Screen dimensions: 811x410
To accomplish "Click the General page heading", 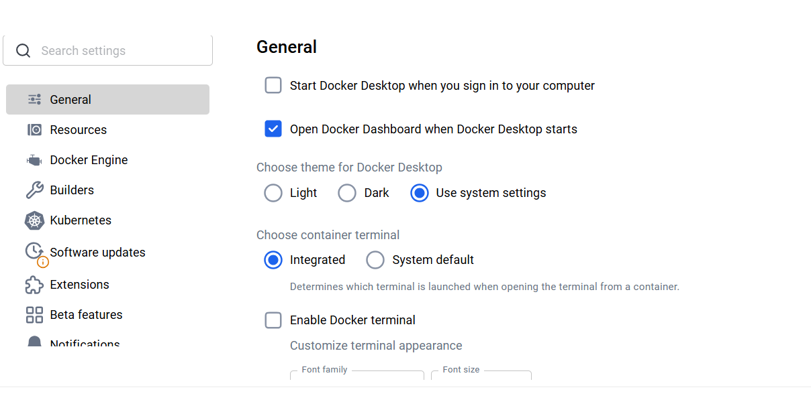I will click(x=287, y=47).
